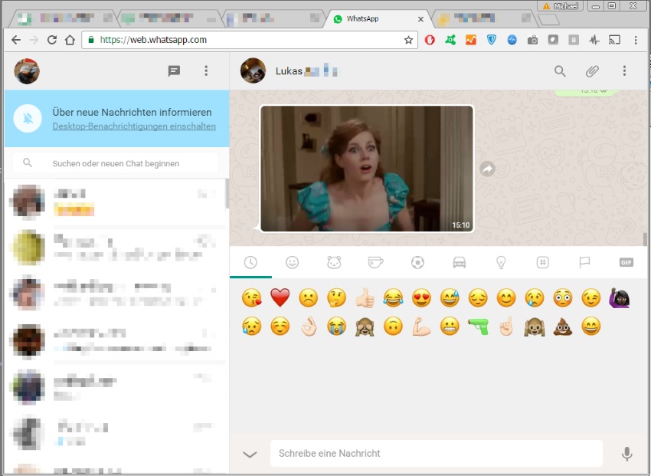Click 'Desktop-Benachrichtigungen einschalten' link
The height and width of the screenshot is (476, 651).
(134, 126)
